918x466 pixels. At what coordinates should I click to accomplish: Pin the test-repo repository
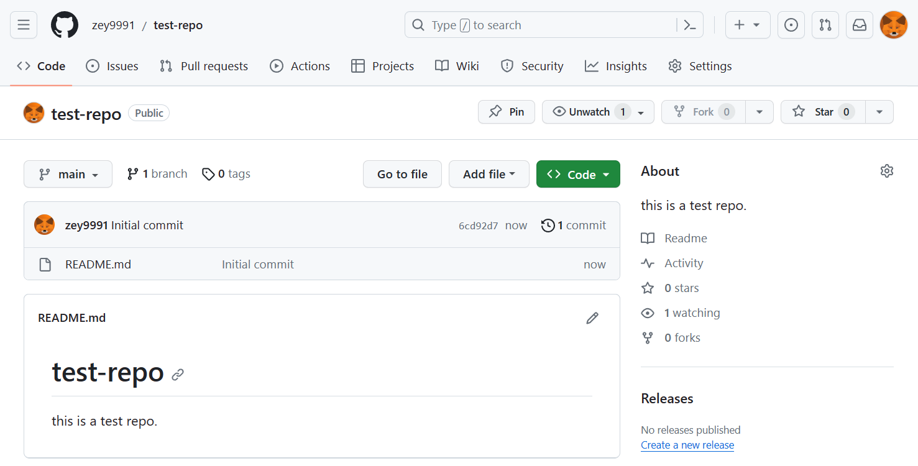pyautogui.click(x=506, y=112)
